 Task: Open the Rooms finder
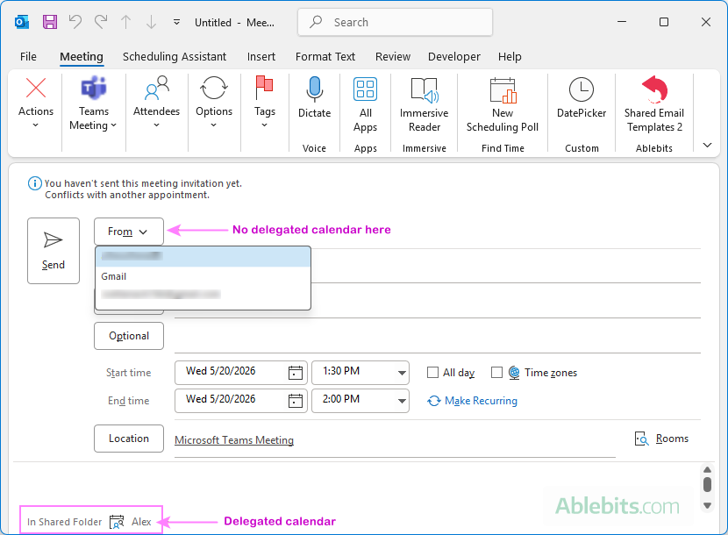point(661,439)
